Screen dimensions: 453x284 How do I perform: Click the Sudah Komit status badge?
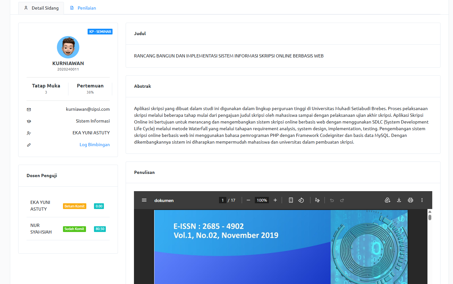pyautogui.click(x=74, y=229)
